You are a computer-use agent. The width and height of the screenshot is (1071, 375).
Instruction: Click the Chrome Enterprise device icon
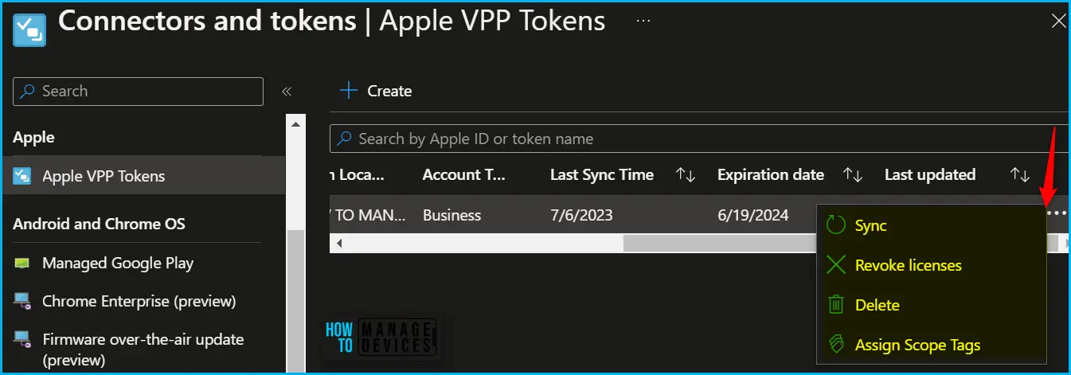click(22, 301)
